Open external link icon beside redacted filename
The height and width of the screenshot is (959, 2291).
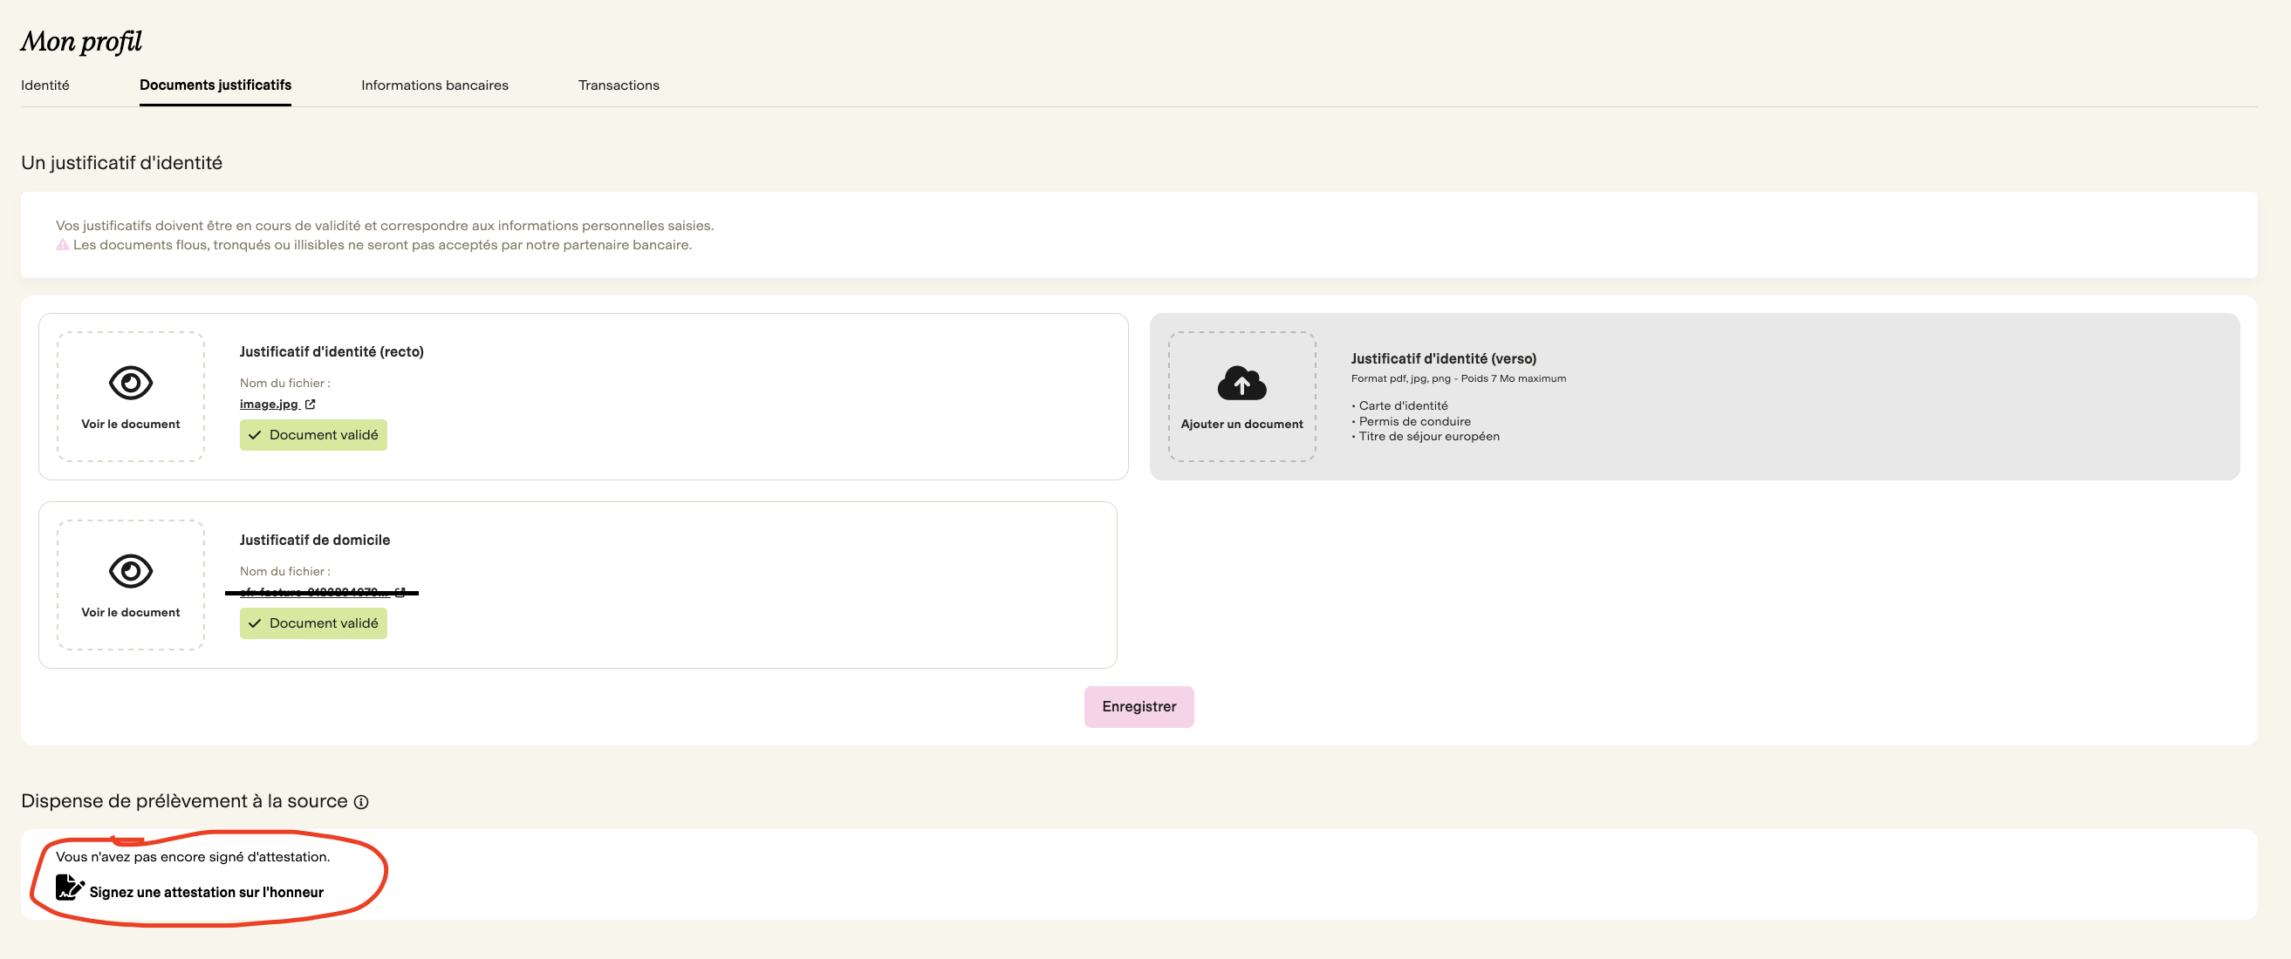(401, 592)
